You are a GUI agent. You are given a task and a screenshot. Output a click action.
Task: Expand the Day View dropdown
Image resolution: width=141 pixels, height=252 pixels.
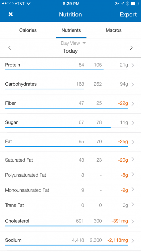tap(73, 43)
